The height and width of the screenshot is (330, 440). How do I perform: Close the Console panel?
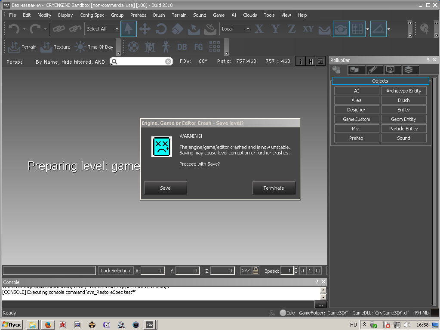(x=323, y=281)
